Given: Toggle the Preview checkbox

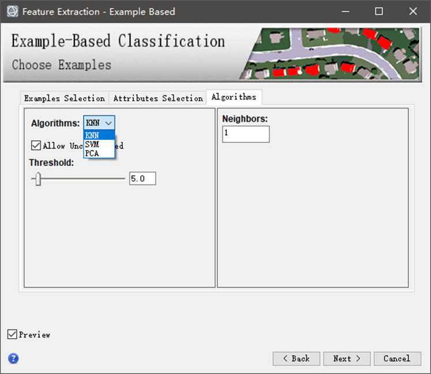Looking at the screenshot, I should point(12,334).
